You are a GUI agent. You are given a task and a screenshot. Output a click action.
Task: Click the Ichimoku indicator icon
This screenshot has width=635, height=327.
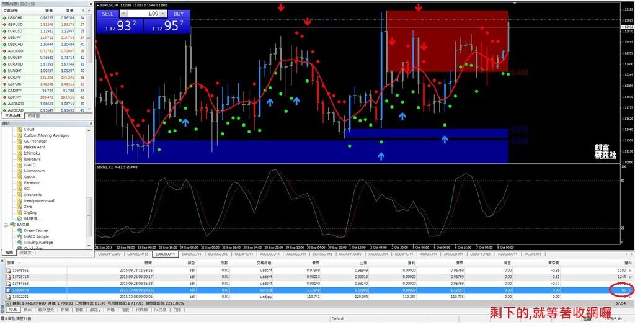19,153
